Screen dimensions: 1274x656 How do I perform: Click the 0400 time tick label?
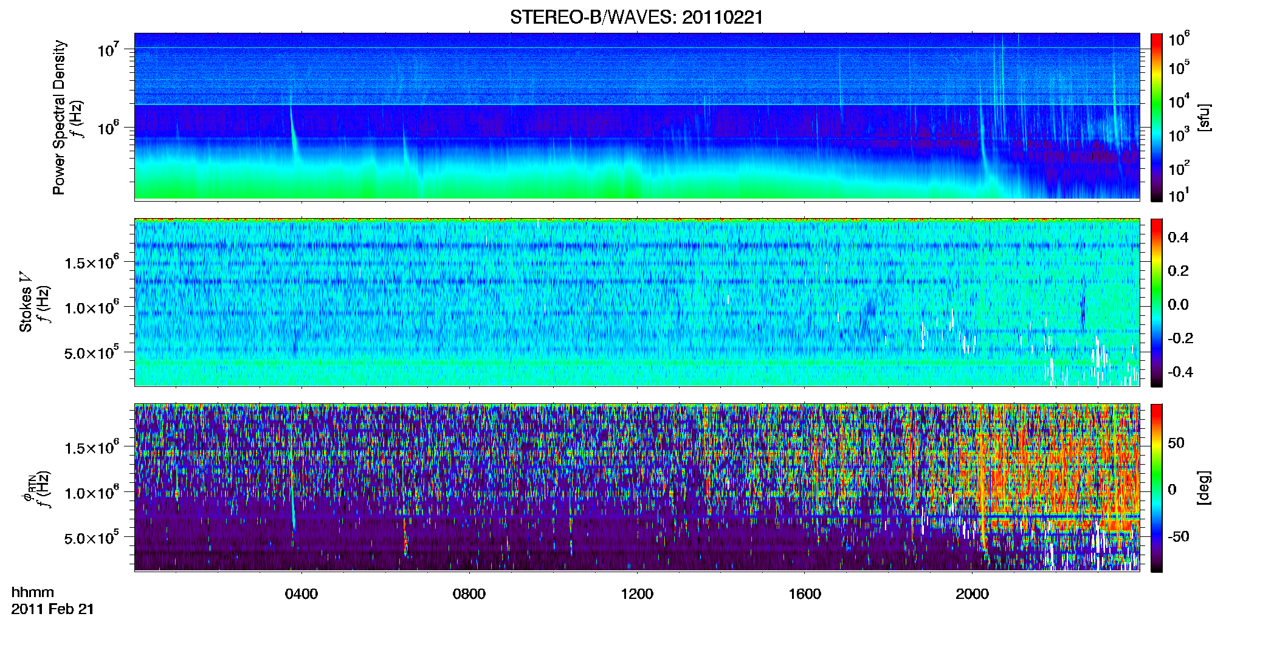point(301,594)
